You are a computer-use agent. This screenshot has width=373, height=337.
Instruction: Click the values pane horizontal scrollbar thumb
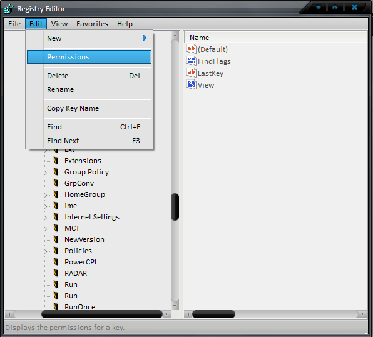point(213,314)
